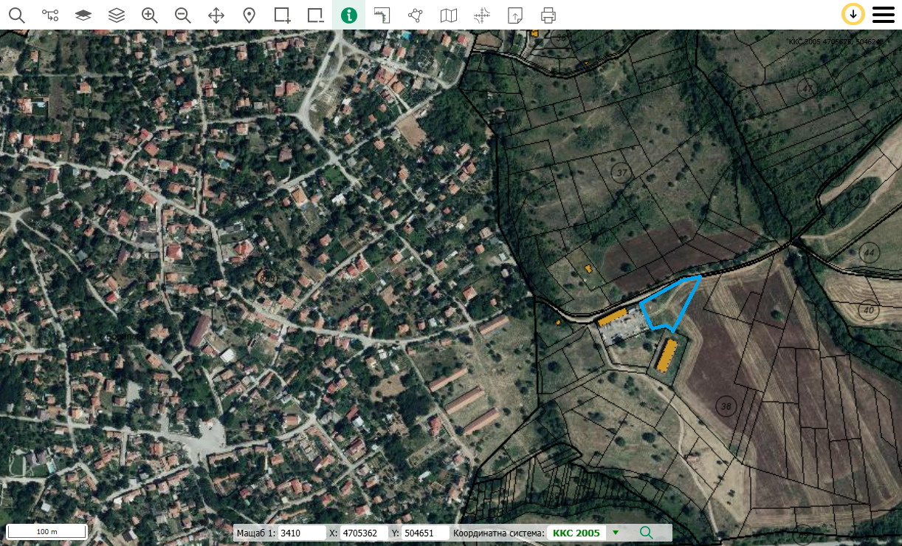Choose the remove-from-selection rectangle tool

pos(316,15)
